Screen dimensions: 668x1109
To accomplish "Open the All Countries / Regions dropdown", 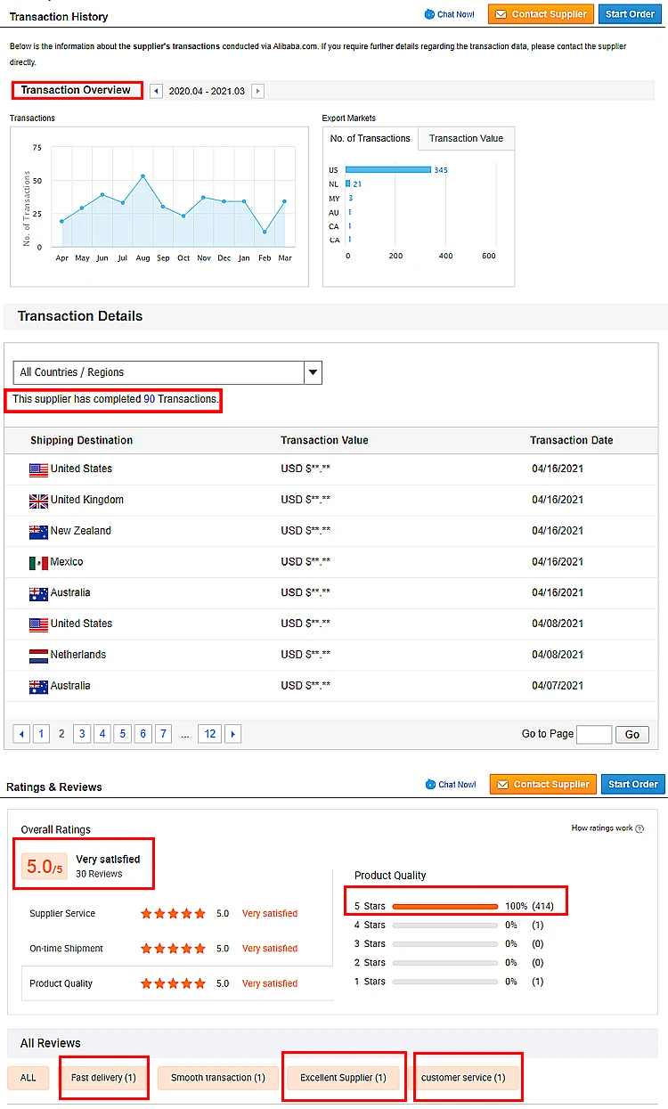I will 313,372.
